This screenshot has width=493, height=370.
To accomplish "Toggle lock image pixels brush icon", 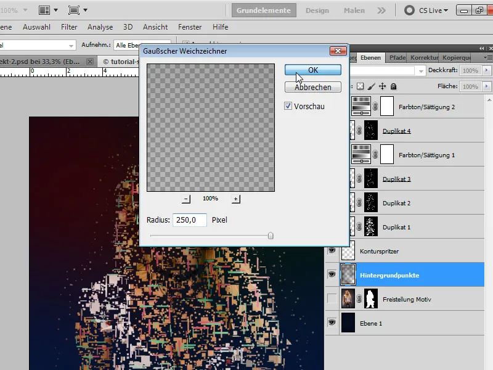I will click(x=372, y=86).
